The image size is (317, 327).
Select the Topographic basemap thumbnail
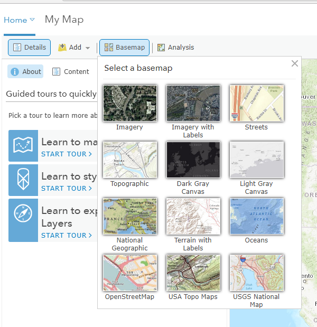click(x=130, y=160)
